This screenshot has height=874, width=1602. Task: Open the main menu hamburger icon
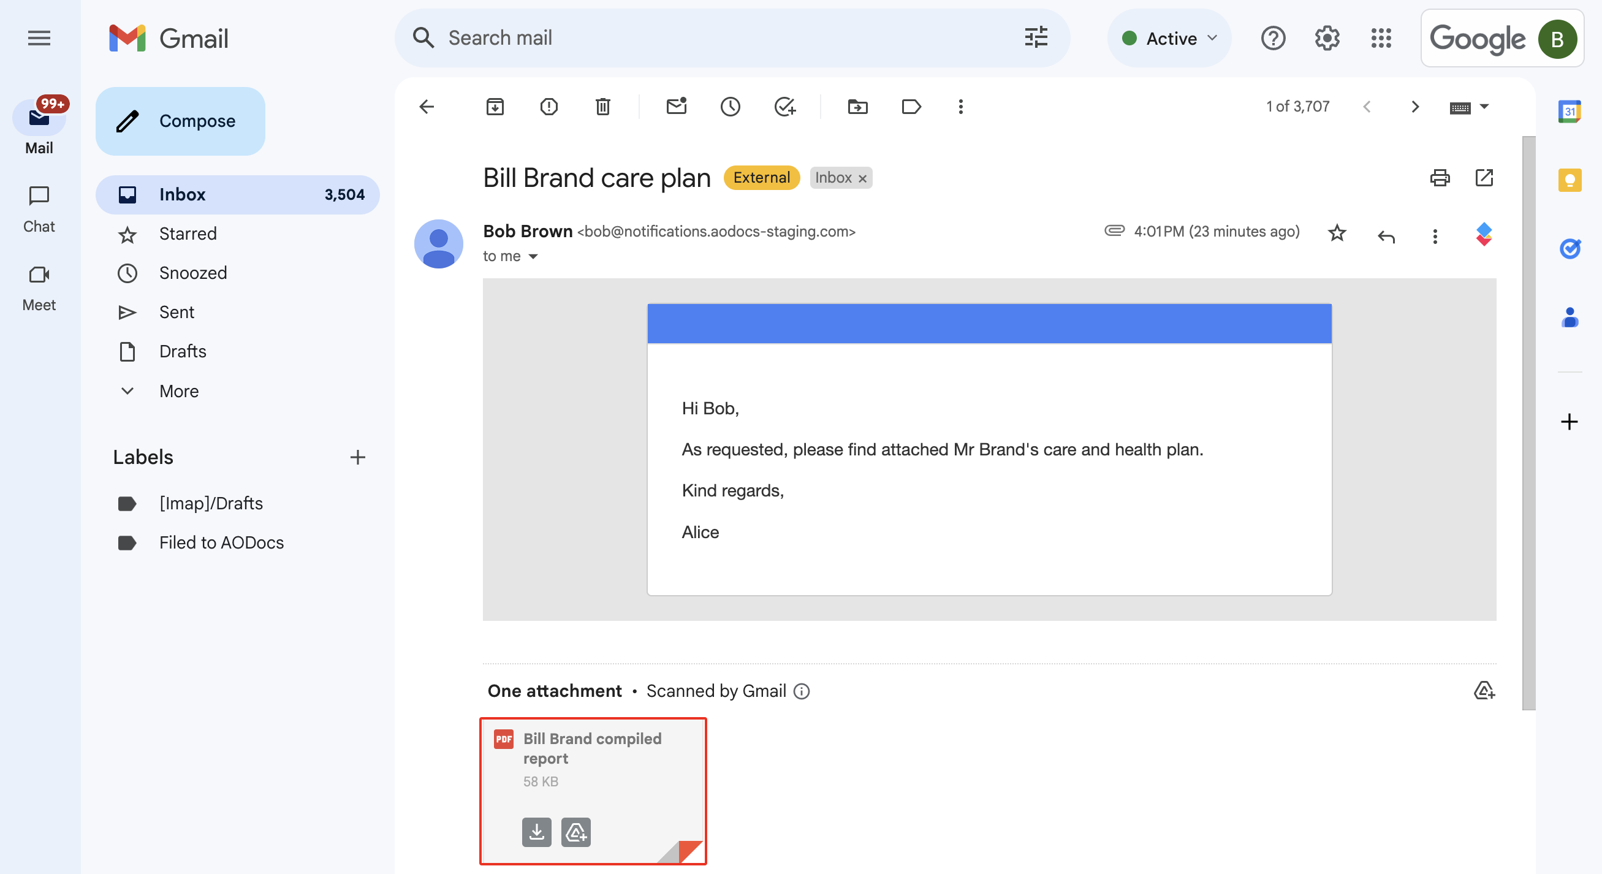[39, 38]
